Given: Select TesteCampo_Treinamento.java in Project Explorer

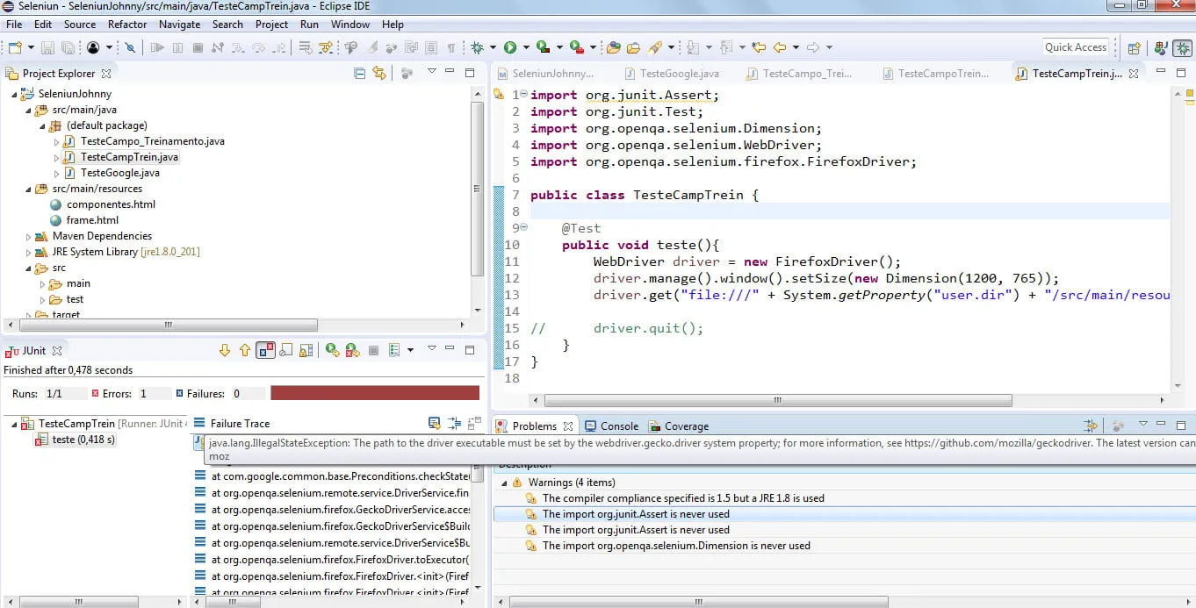Looking at the screenshot, I should [152, 141].
